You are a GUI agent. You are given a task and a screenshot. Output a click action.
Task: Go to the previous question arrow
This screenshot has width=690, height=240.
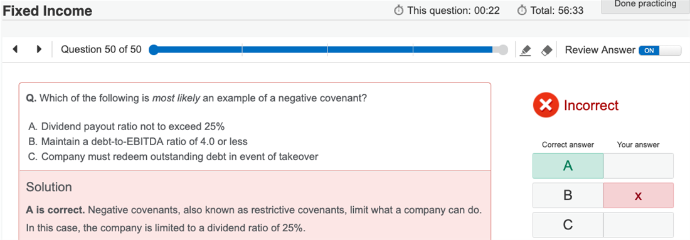(16, 49)
